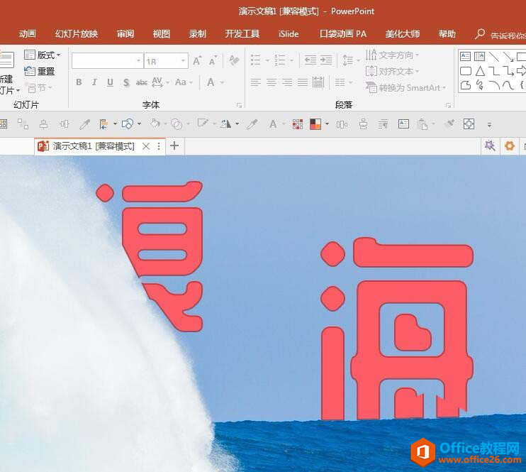526x472 pixels.
Task: Toggle bold formatting
Action: pyautogui.click(x=79, y=82)
